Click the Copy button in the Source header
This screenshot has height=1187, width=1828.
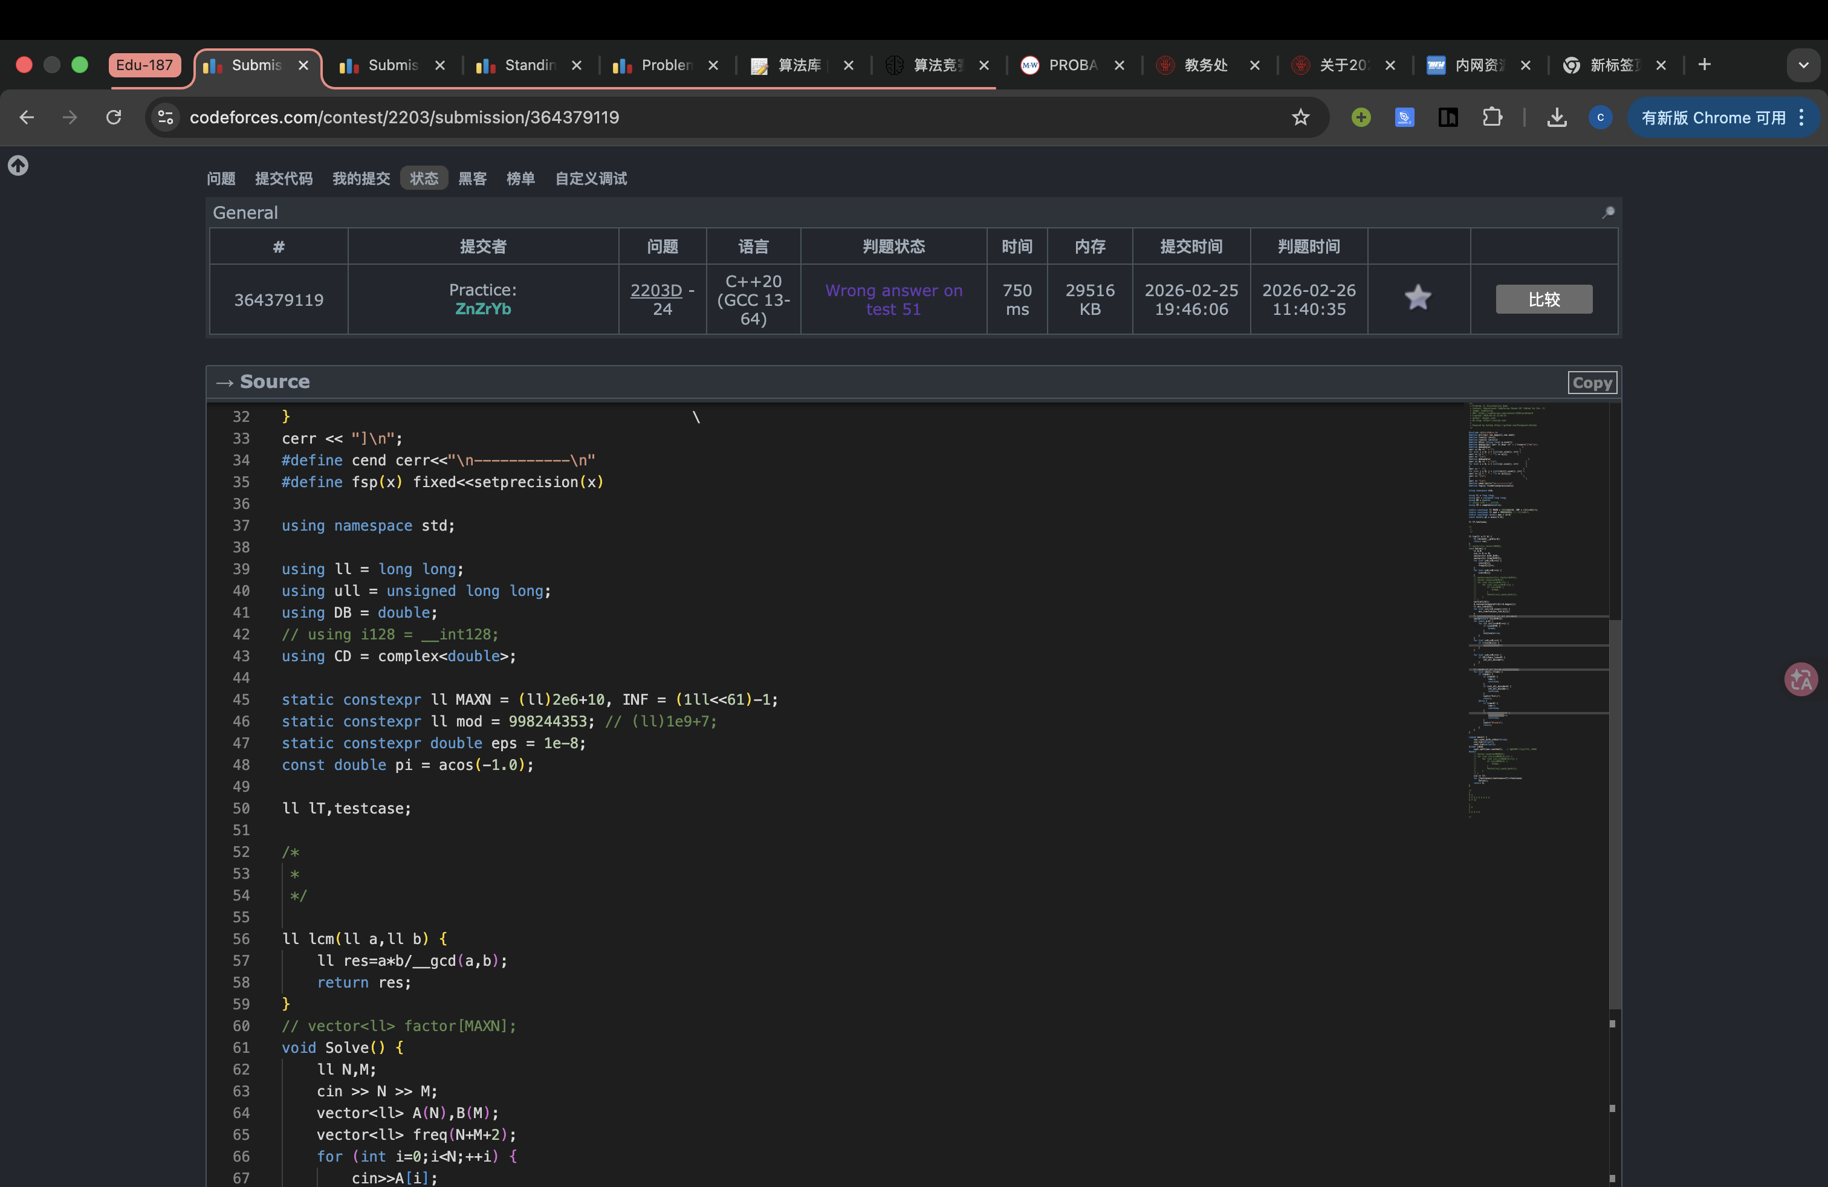[1592, 383]
